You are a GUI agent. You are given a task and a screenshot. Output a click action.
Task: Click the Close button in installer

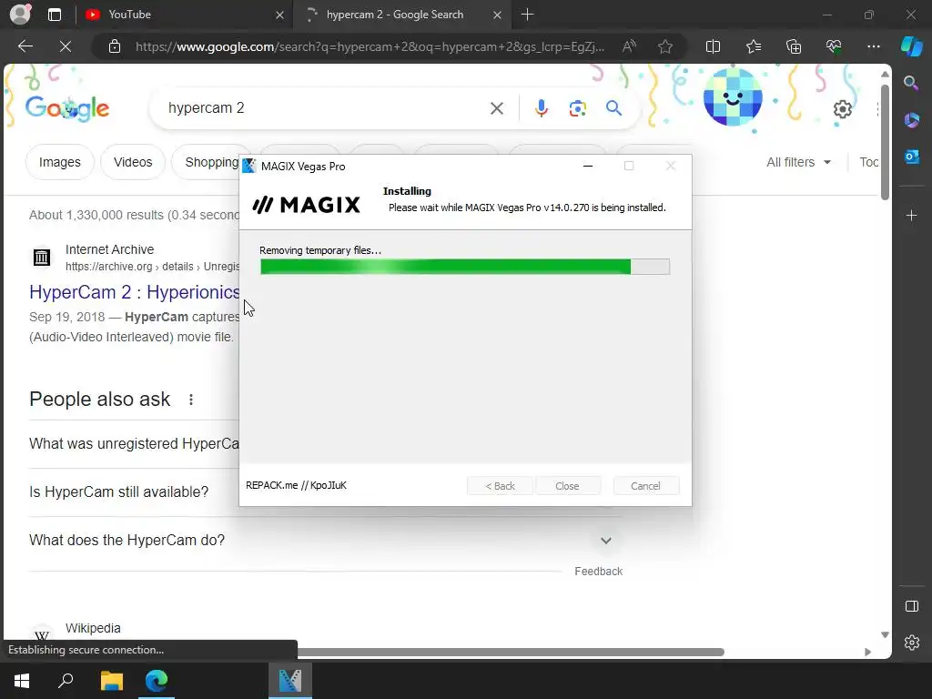pyautogui.click(x=568, y=486)
